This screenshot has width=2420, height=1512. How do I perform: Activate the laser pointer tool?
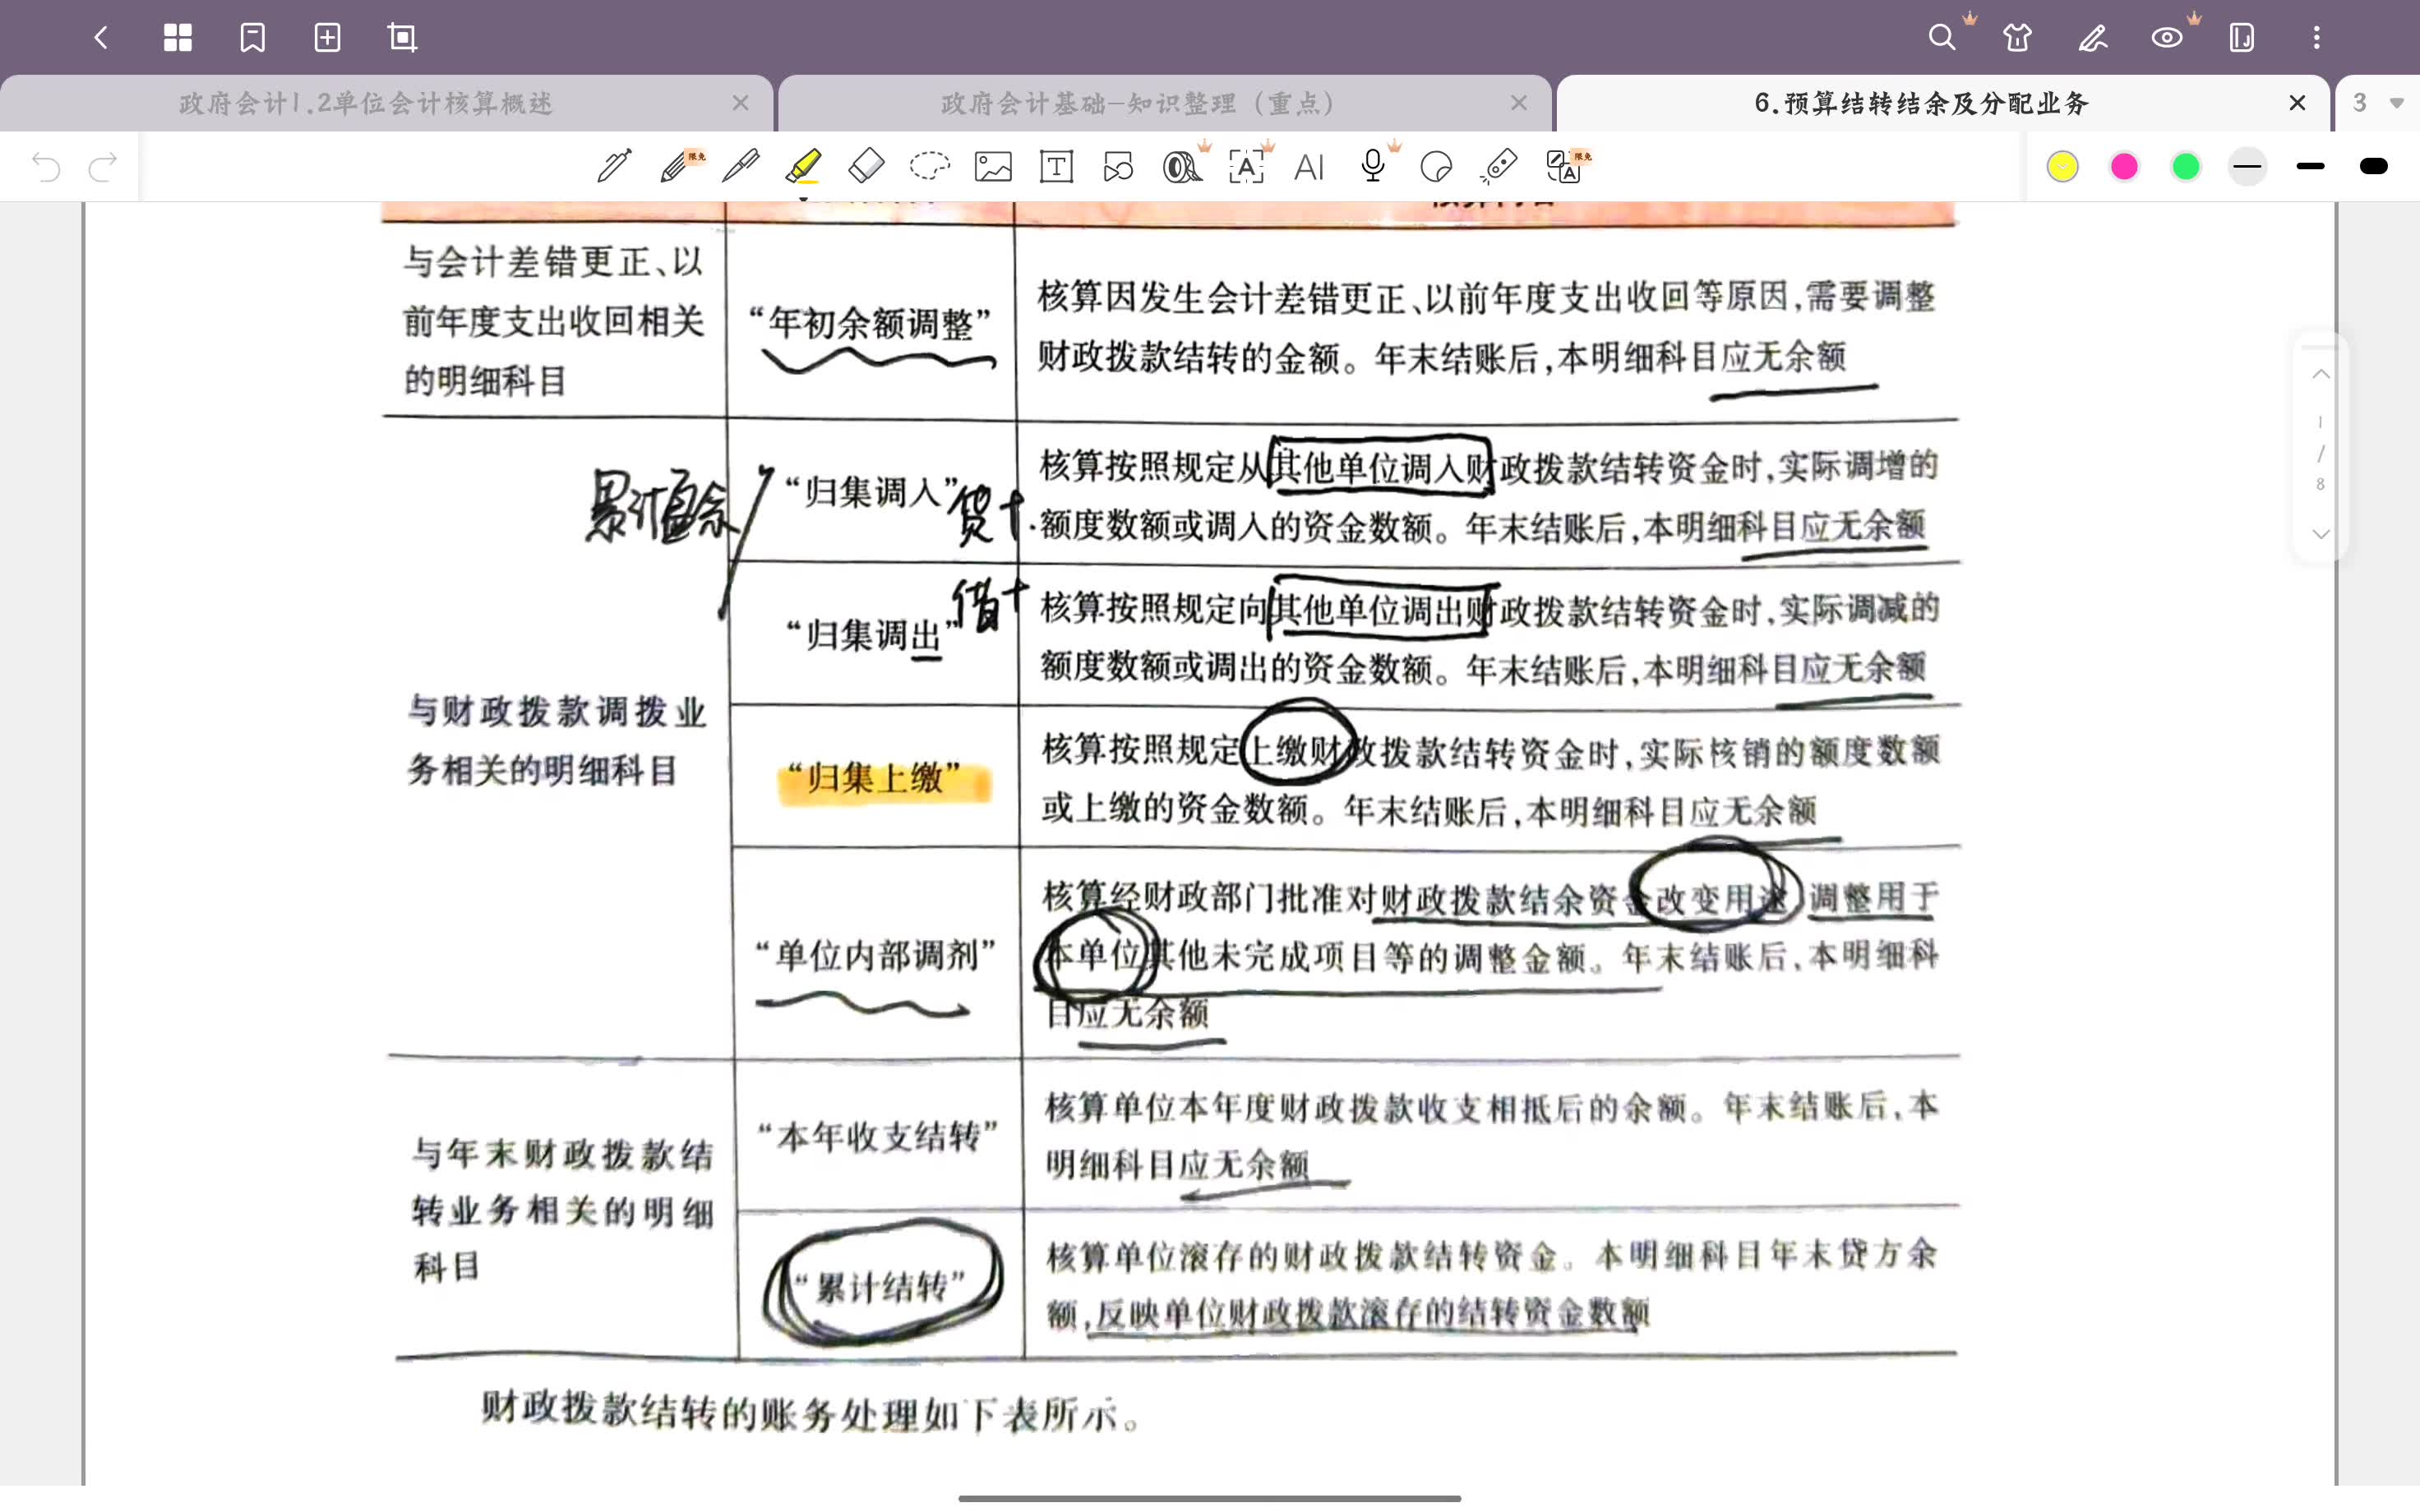point(1499,166)
